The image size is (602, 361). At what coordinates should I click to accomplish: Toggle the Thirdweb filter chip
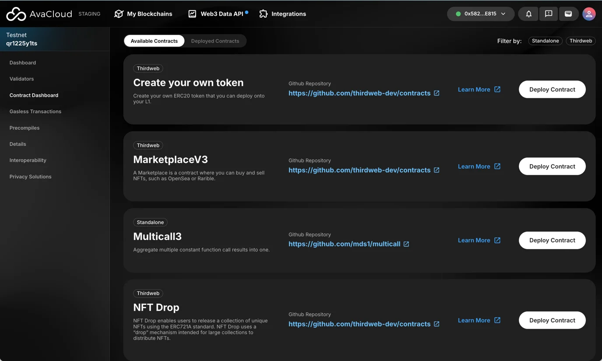(581, 41)
